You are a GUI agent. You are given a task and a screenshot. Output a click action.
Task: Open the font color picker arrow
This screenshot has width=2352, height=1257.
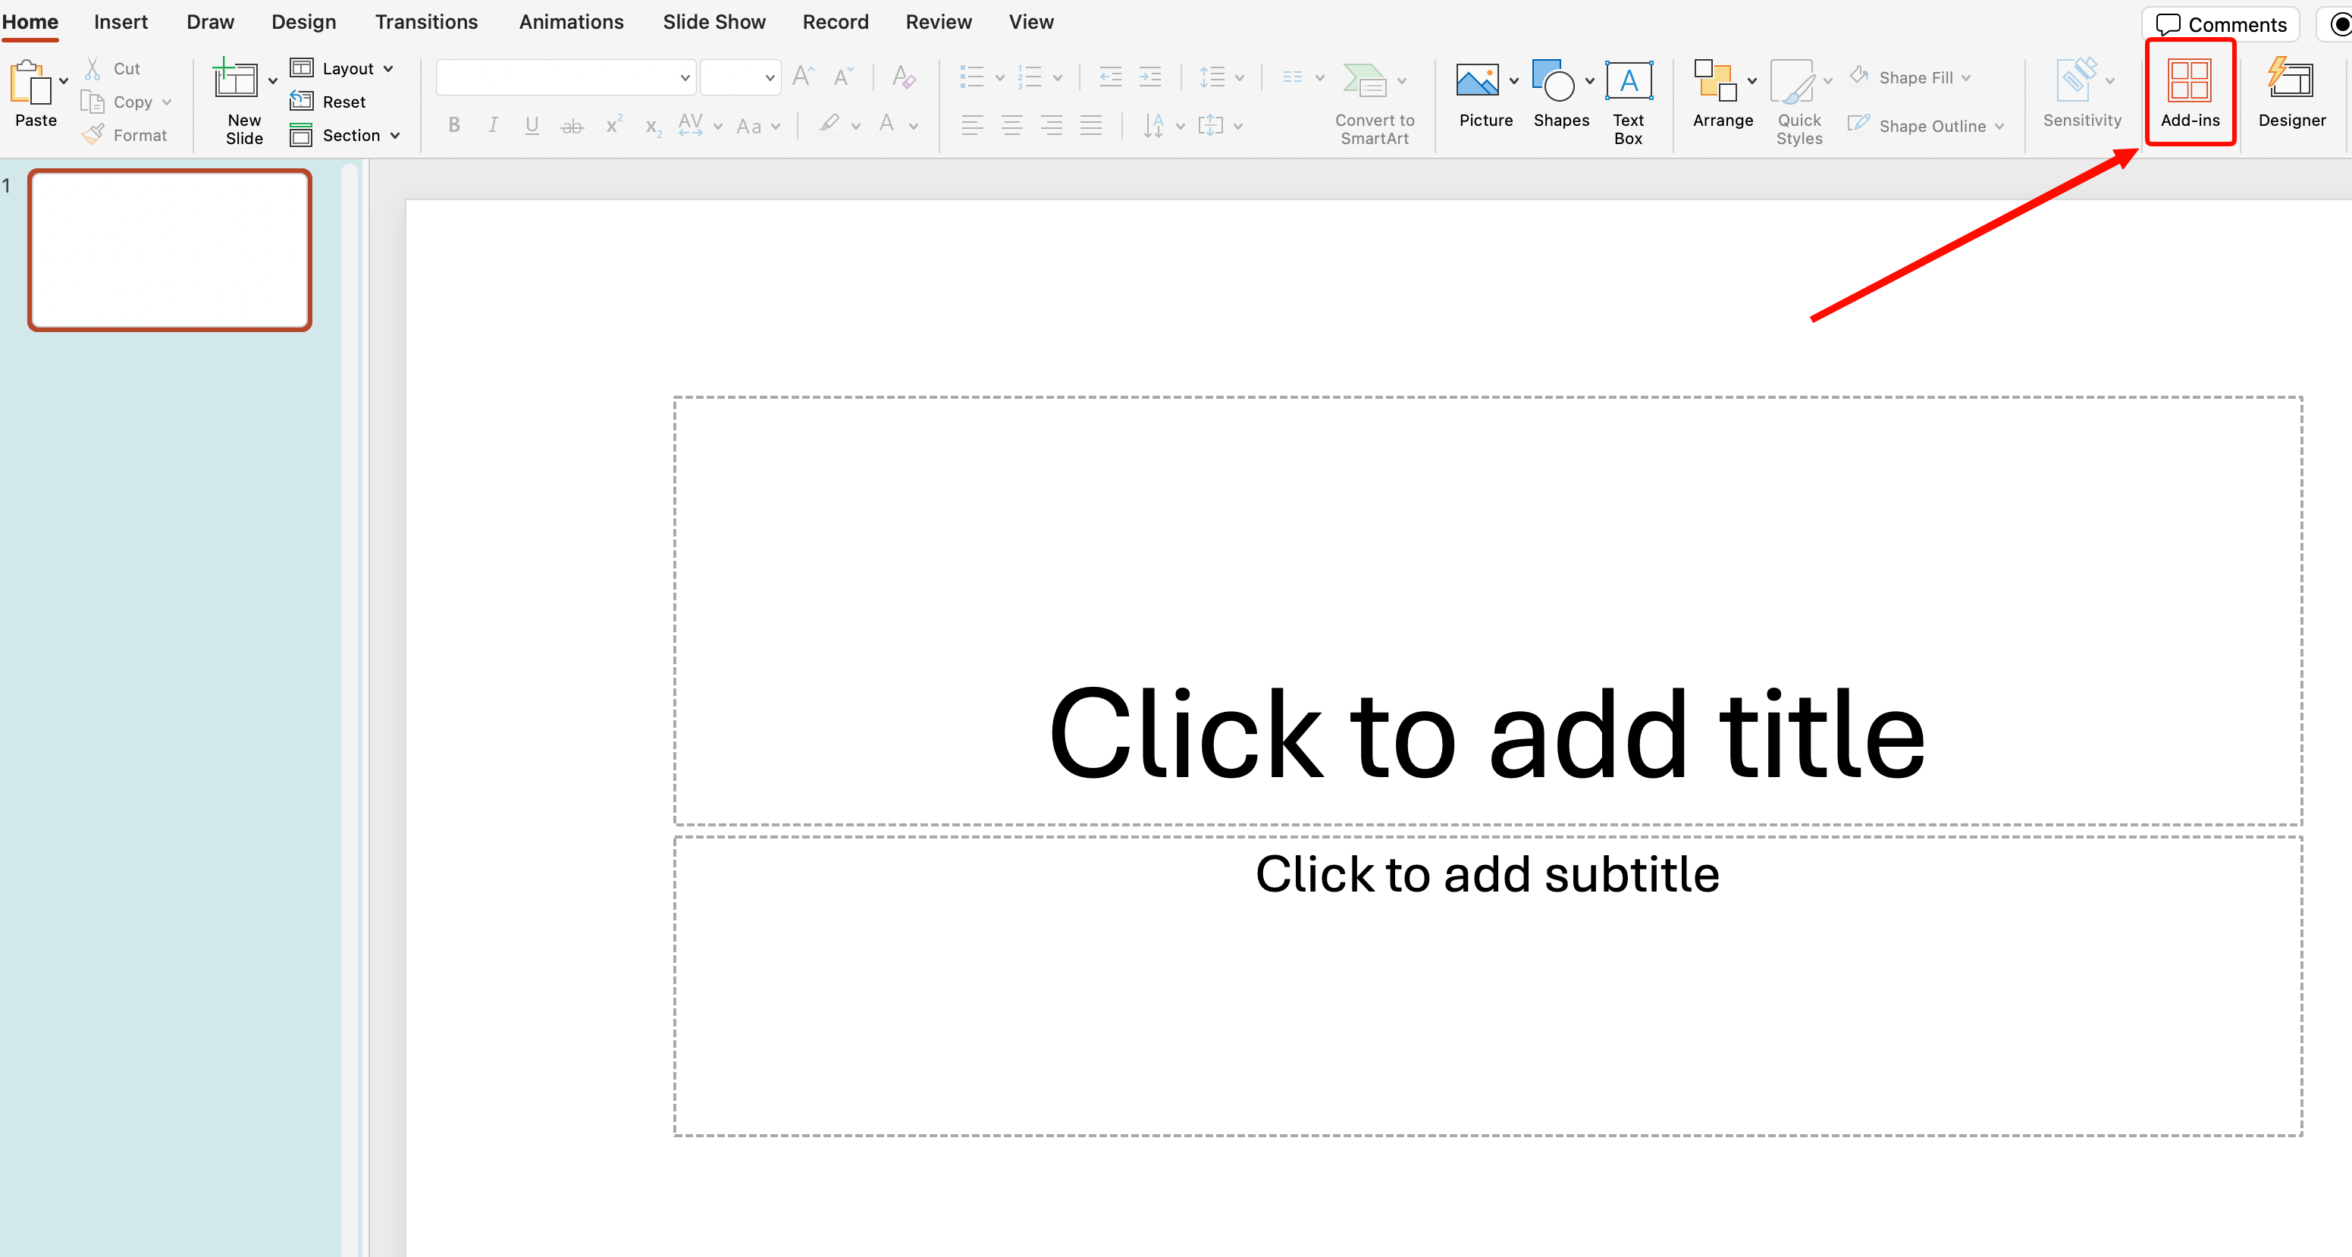click(x=914, y=126)
